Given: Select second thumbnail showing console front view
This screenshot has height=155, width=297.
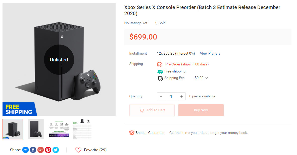Looking at the screenshot, I should click(x=36, y=129).
